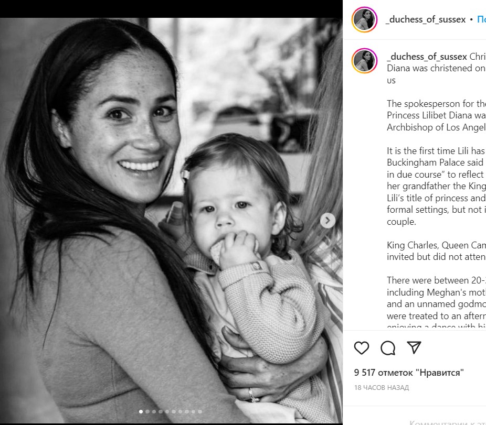This screenshot has width=486, height=425.
Task: Focus the comment field at the bottom
Action: click(446, 421)
